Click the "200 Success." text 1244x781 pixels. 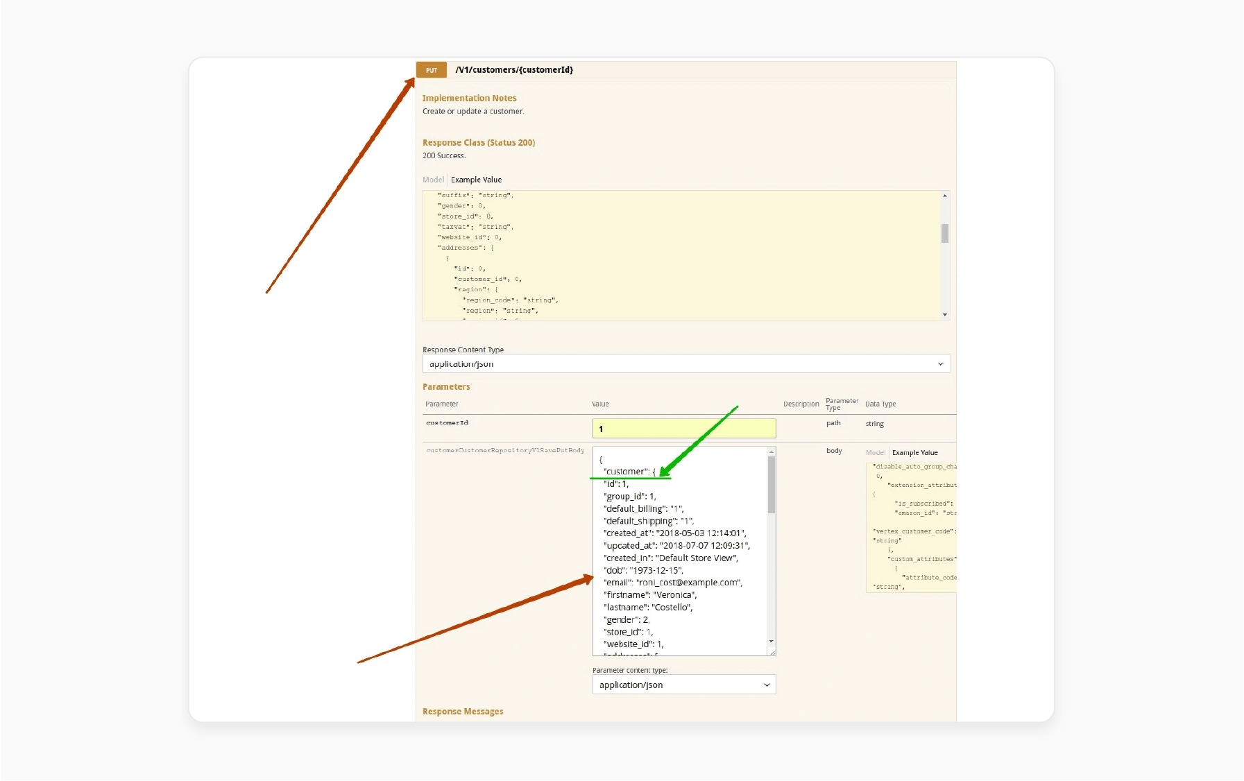click(444, 156)
